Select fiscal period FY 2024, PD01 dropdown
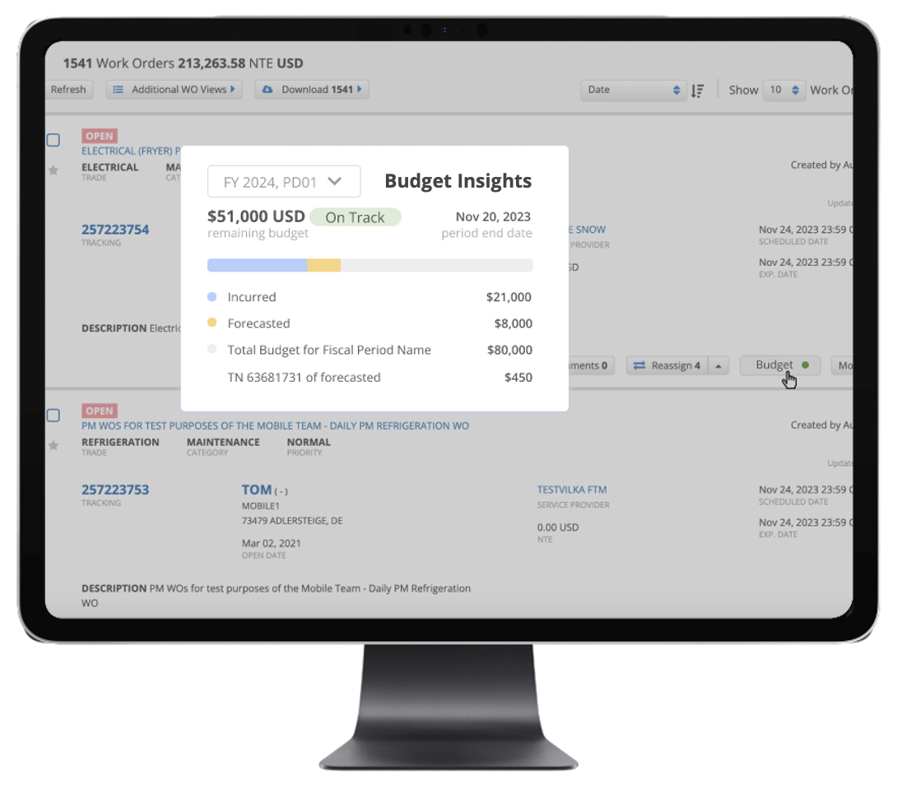The image size is (897, 785). coord(284,182)
